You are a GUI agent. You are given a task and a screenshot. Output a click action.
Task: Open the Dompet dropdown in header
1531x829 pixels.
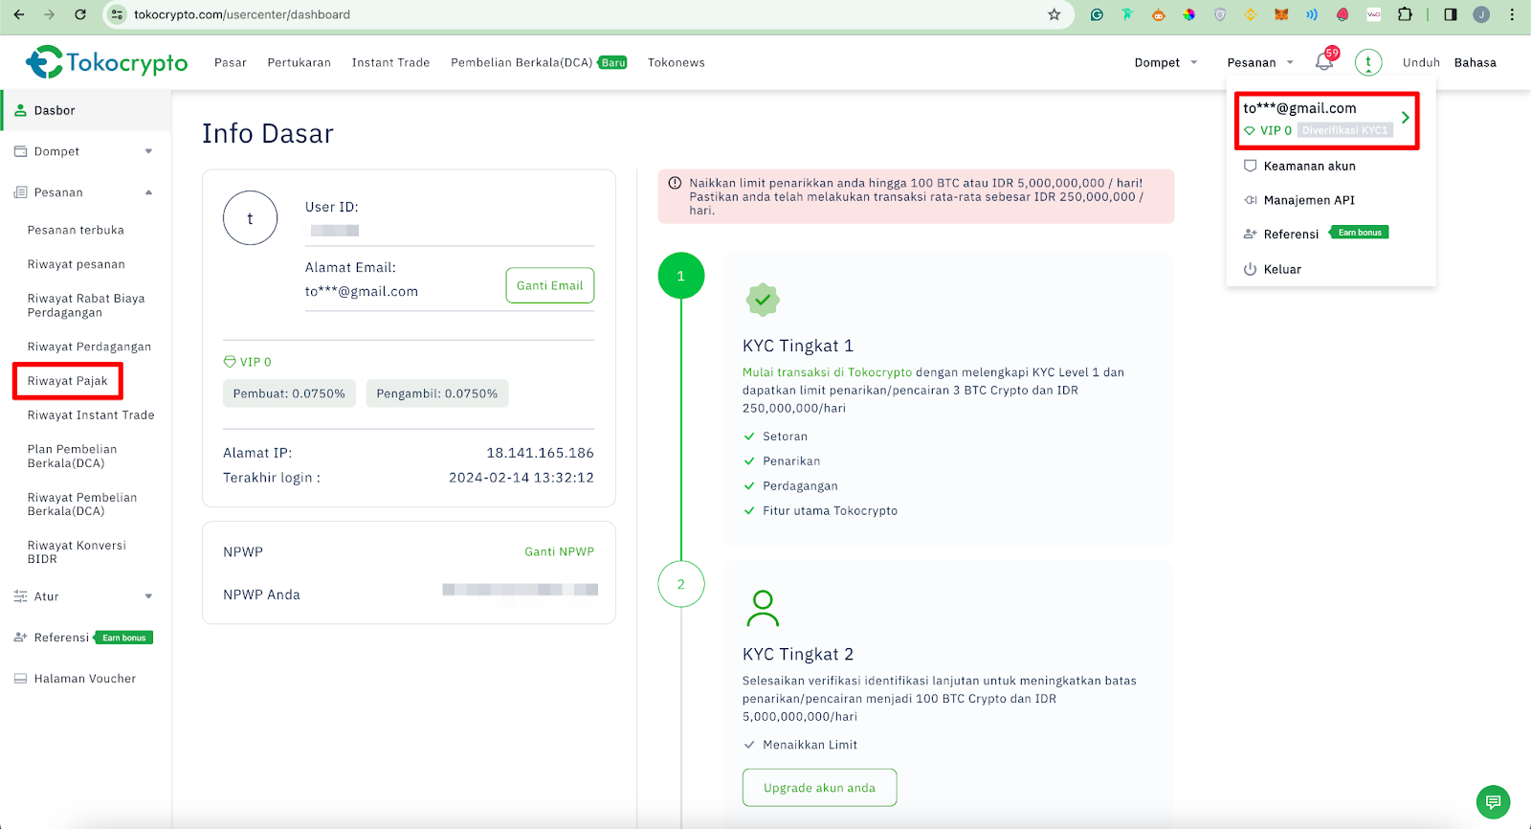tap(1165, 62)
